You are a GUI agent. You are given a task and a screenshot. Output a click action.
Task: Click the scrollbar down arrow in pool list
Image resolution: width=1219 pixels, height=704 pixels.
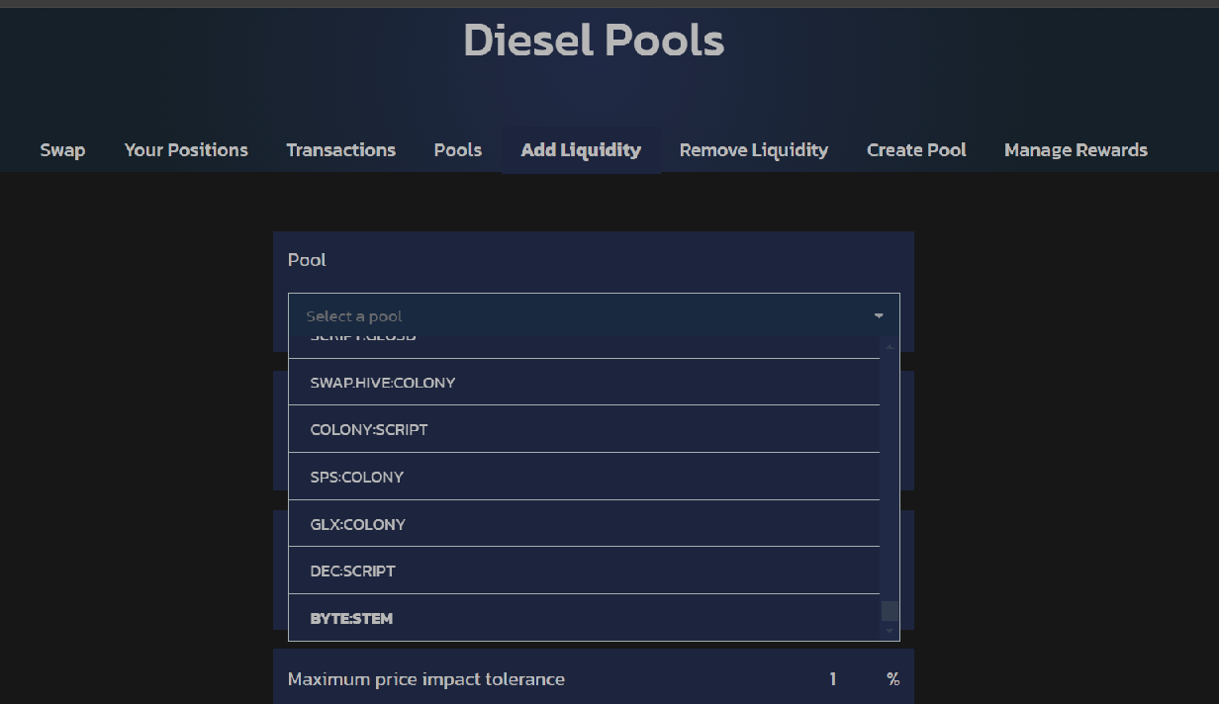tap(890, 631)
